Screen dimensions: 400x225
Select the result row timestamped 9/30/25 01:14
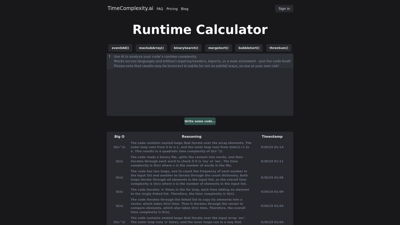point(191,147)
